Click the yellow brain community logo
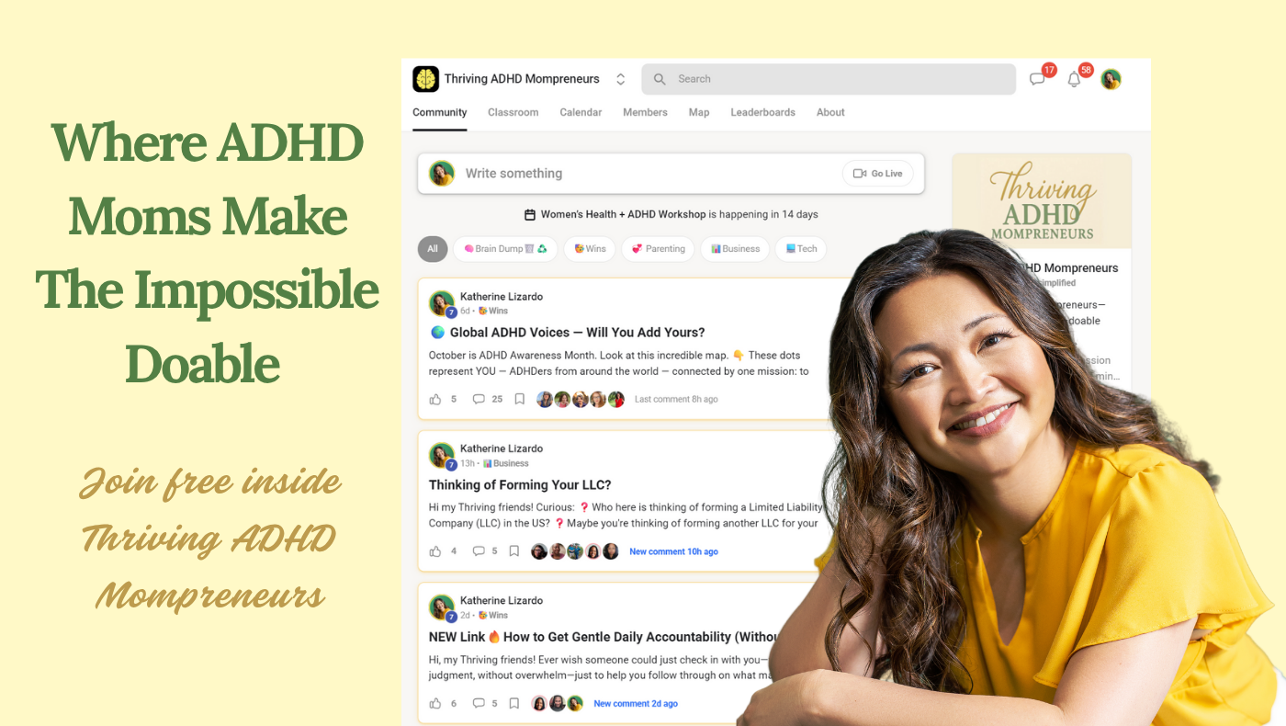Image resolution: width=1286 pixels, height=726 pixels. click(x=425, y=79)
